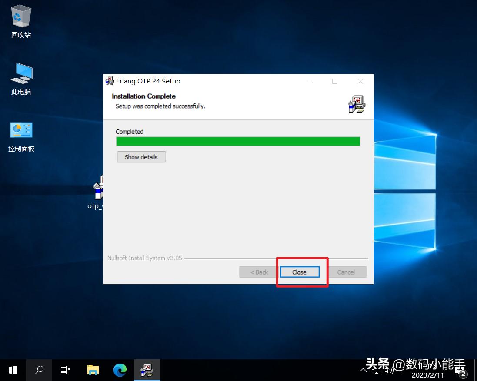Open the Windows Start menu
The image size is (477, 381).
coord(13,370)
